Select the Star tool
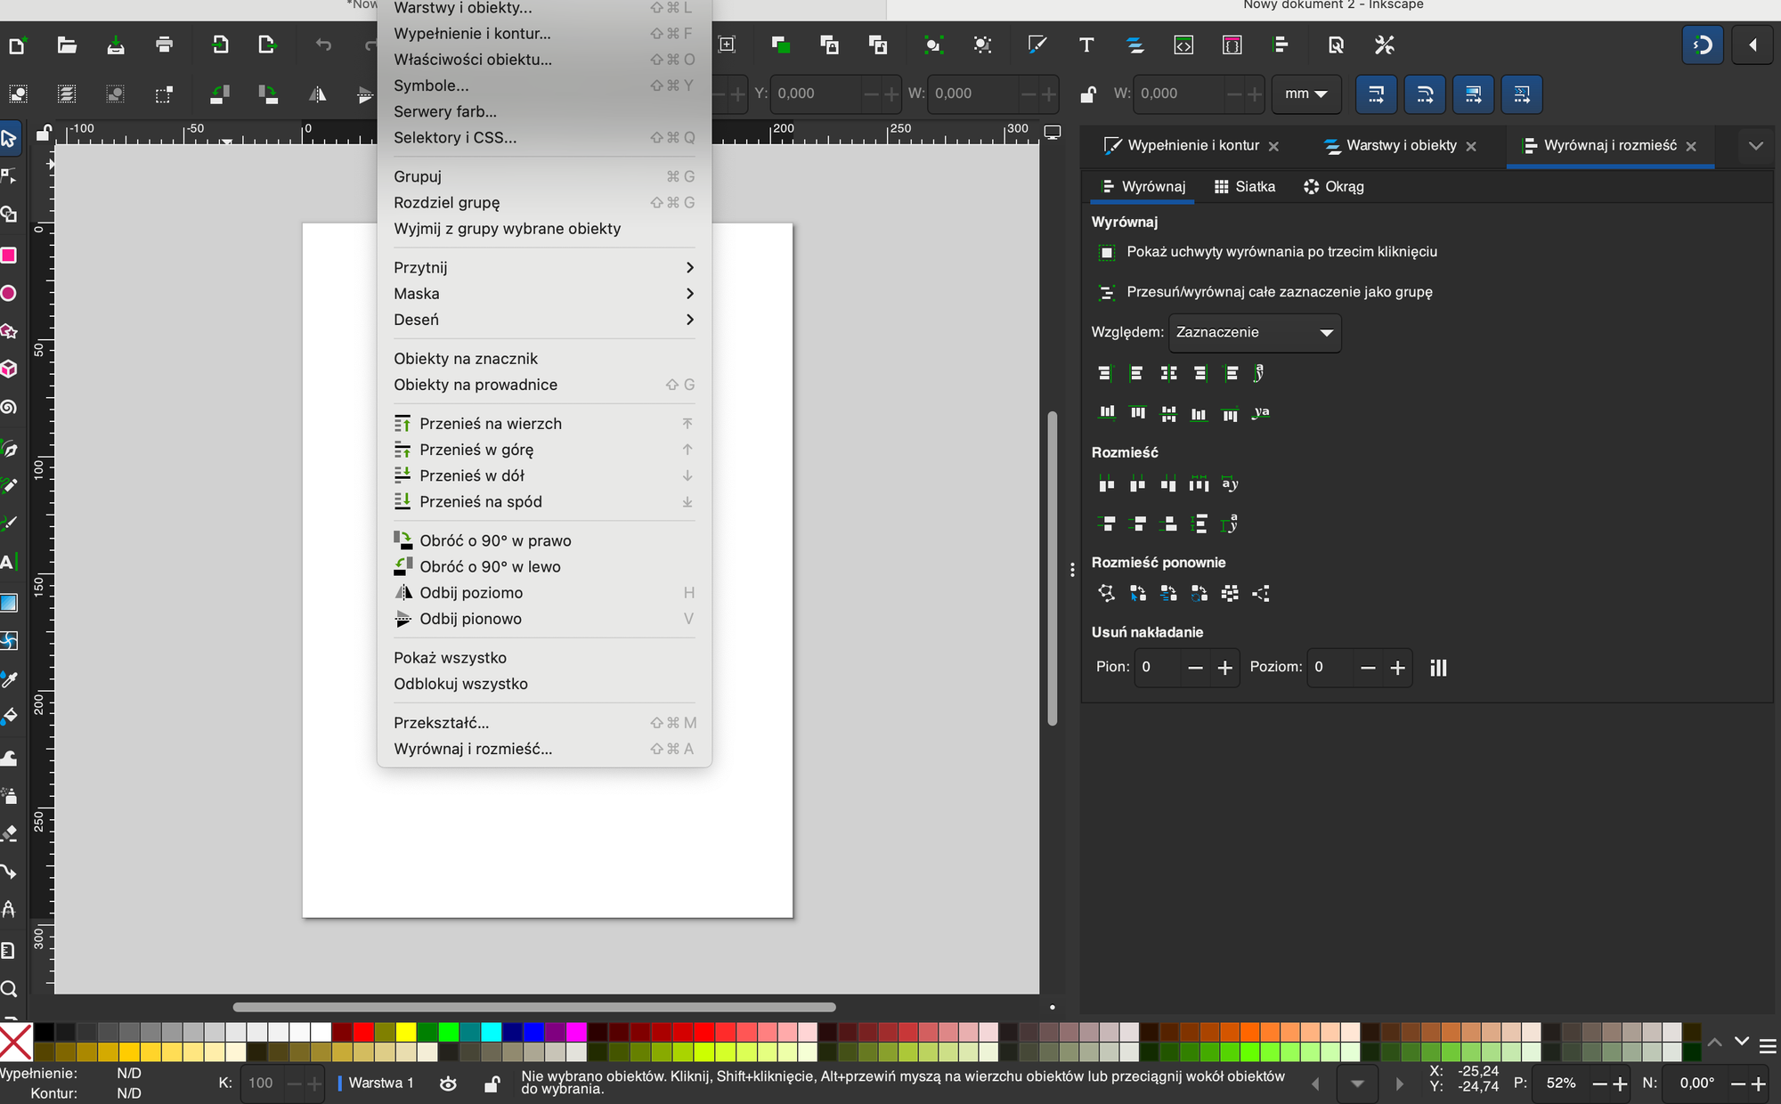Viewport: 1781px width, 1104px height. pyautogui.click(x=9, y=331)
